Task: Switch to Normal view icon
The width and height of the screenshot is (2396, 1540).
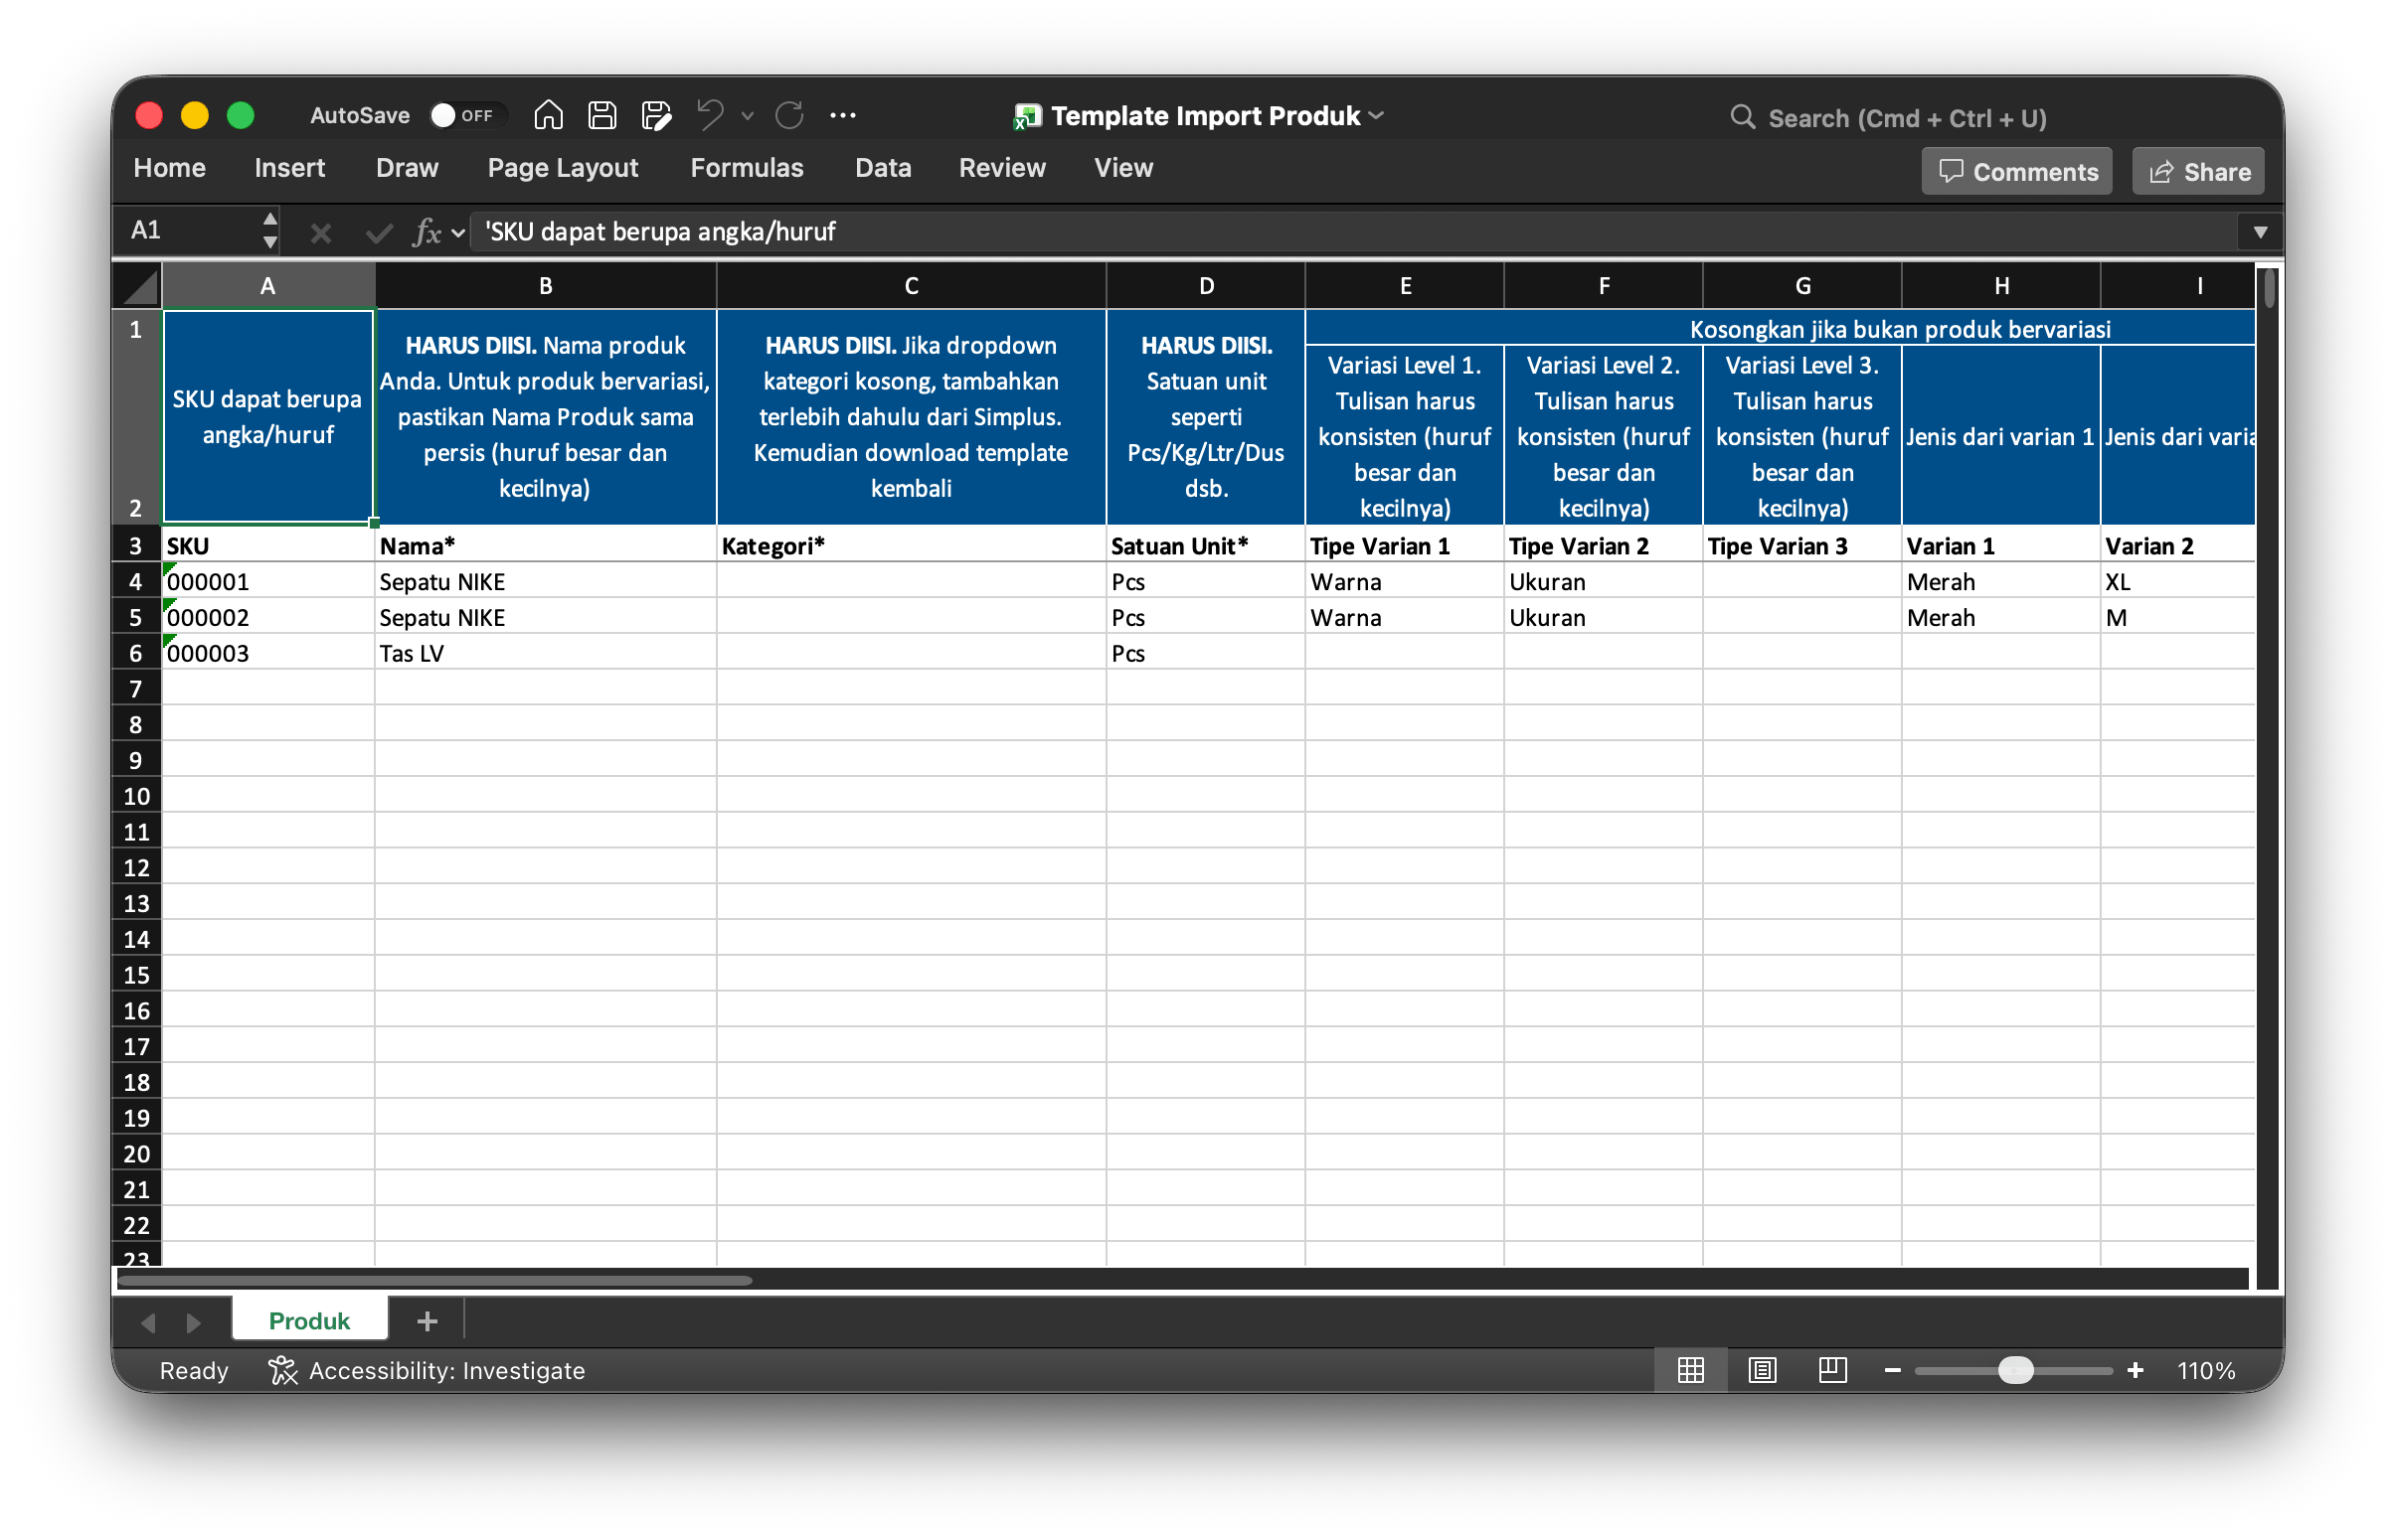Action: click(1690, 1370)
